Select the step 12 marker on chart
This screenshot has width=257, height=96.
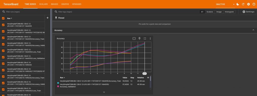pos(144,73)
